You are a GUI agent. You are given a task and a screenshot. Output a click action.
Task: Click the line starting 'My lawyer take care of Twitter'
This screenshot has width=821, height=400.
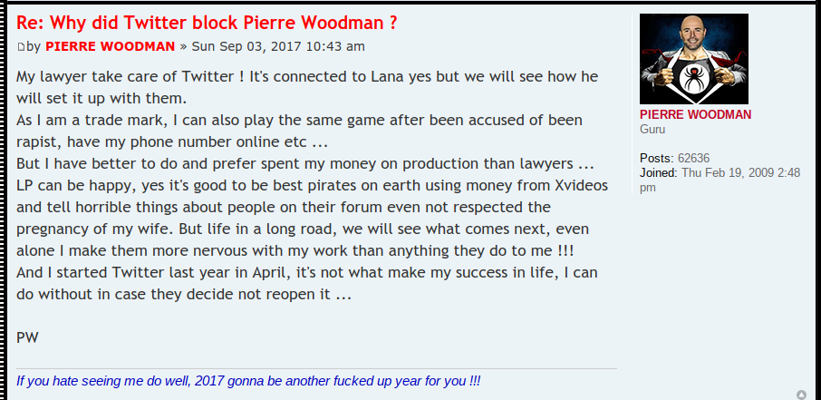click(307, 76)
